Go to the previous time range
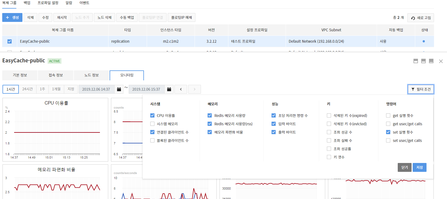Image resolution: width=447 pixels, height=199 pixels. pos(181,89)
